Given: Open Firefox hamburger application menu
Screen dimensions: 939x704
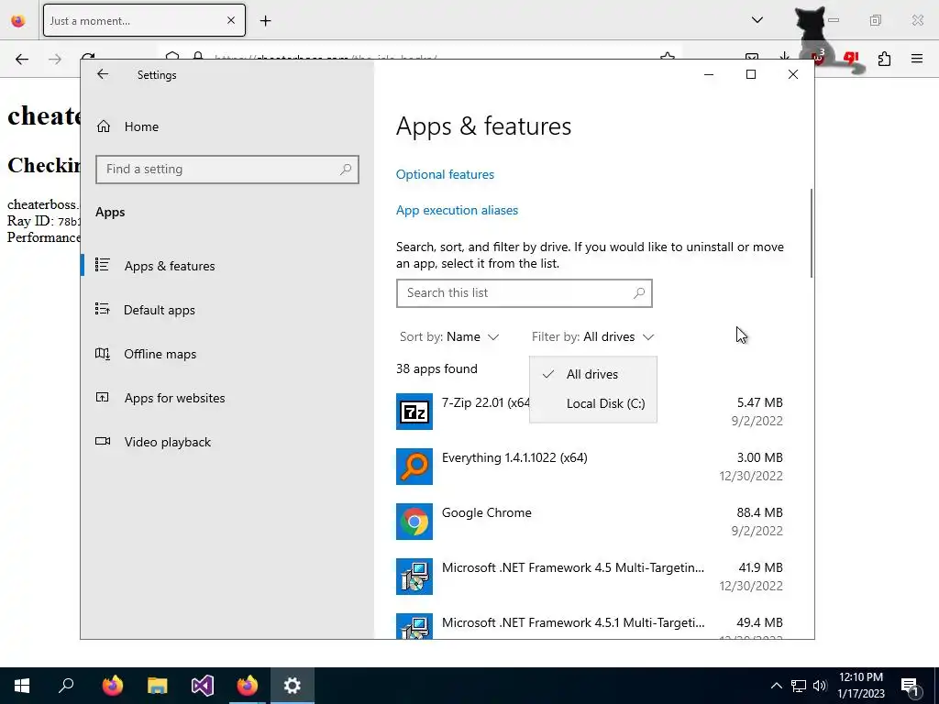Looking at the screenshot, I should pyautogui.click(x=917, y=59).
